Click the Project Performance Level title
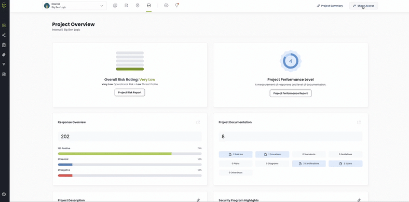 click(x=291, y=79)
